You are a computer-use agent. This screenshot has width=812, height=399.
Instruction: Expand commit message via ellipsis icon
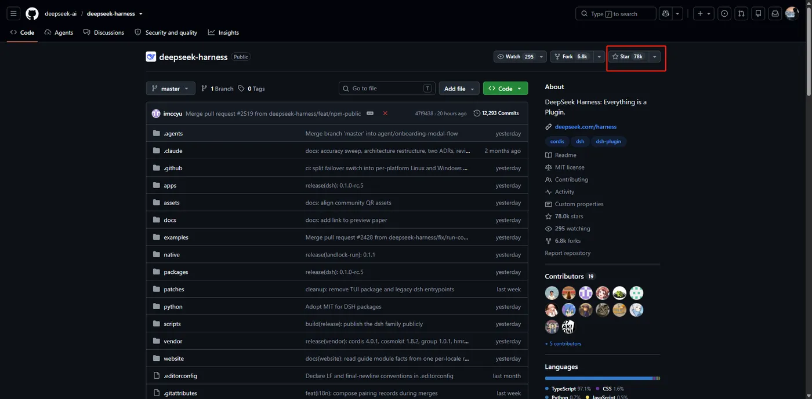[x=370, y=114]
